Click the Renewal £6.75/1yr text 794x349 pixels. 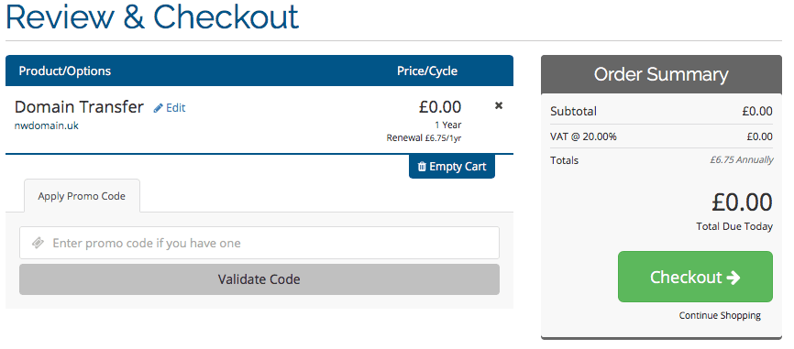pos(424,137)
